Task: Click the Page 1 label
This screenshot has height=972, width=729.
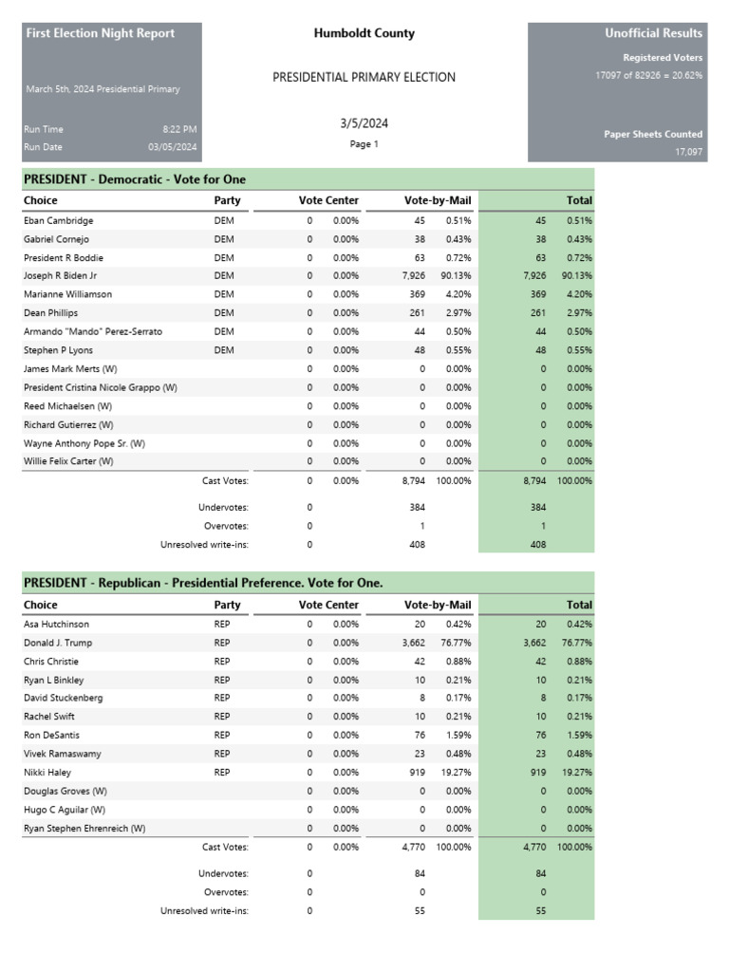Action: tap(364, 144)
